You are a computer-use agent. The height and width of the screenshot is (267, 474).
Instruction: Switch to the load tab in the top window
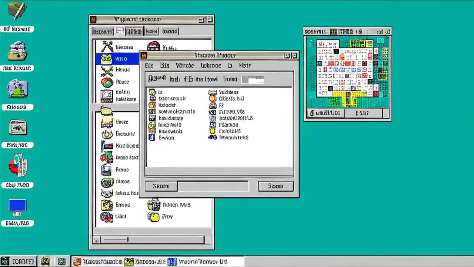tap(170, 31)
